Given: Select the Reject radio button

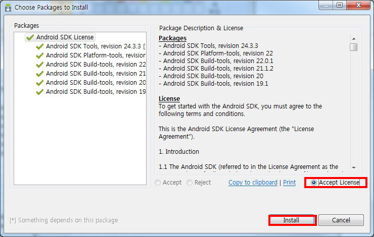Looking at the screenshot, I should [x=190, y=183].
